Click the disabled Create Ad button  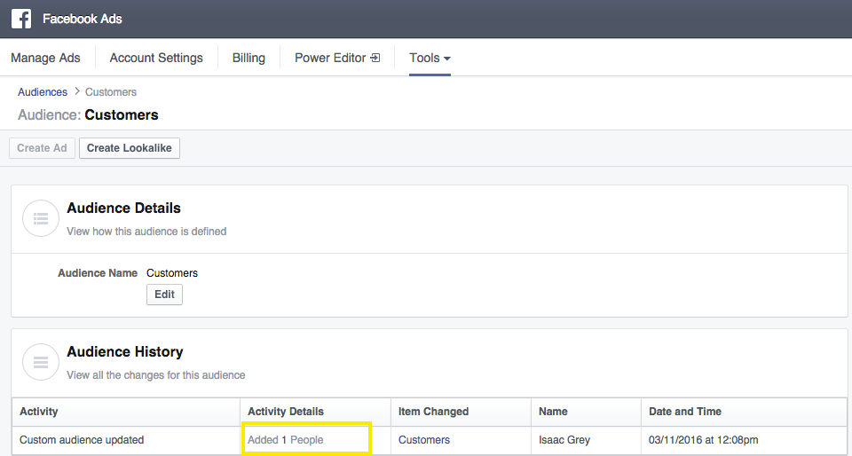(x=42, y=147)
